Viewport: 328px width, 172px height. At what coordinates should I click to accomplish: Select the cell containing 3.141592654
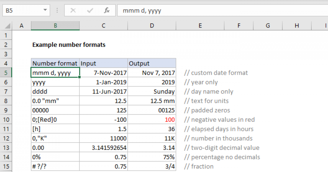coord(103,147)
